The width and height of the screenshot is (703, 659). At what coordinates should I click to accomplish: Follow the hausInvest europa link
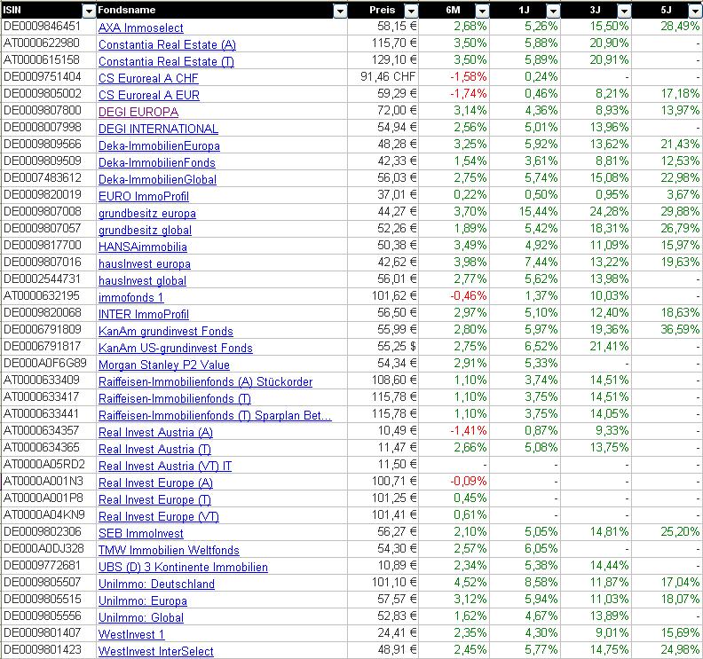pyautogui.click(x=145, y=264)
